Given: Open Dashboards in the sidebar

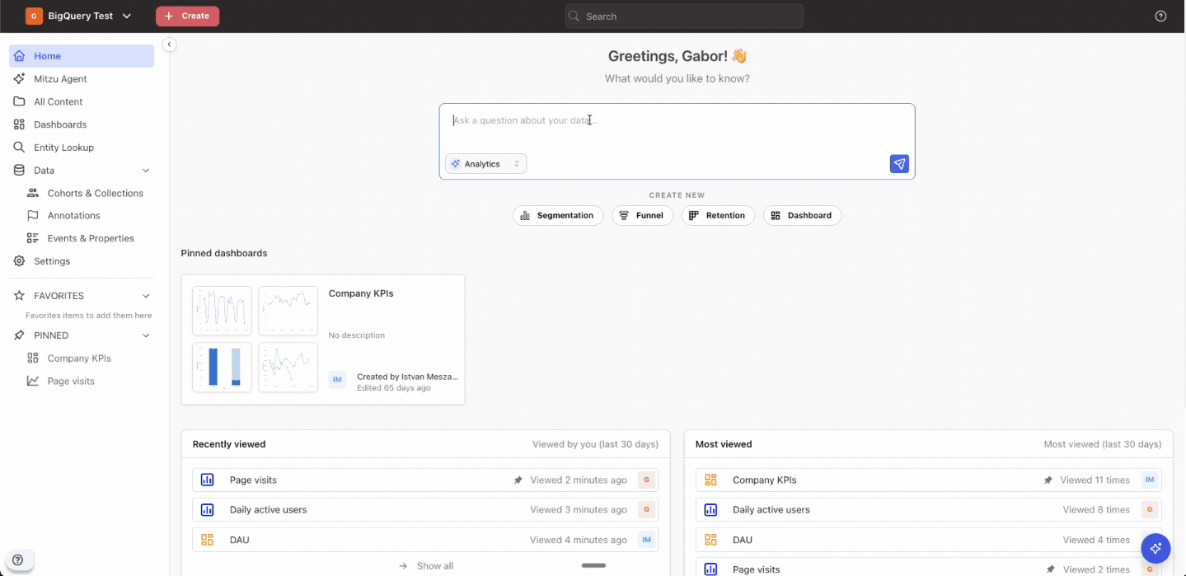Looking at the screenshot, I should click(x=60, y=124).
